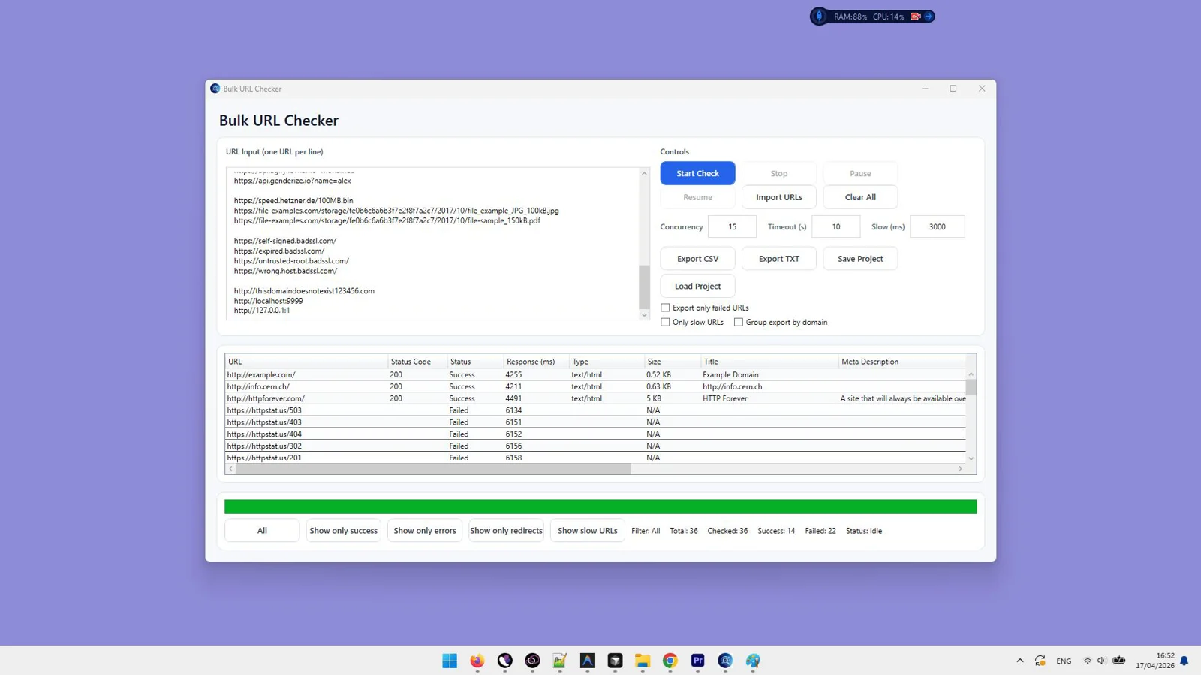Click the Bulk URL Checker title bar icon
The height and width of the screenshot is (675, 1201).
(215, 88)
